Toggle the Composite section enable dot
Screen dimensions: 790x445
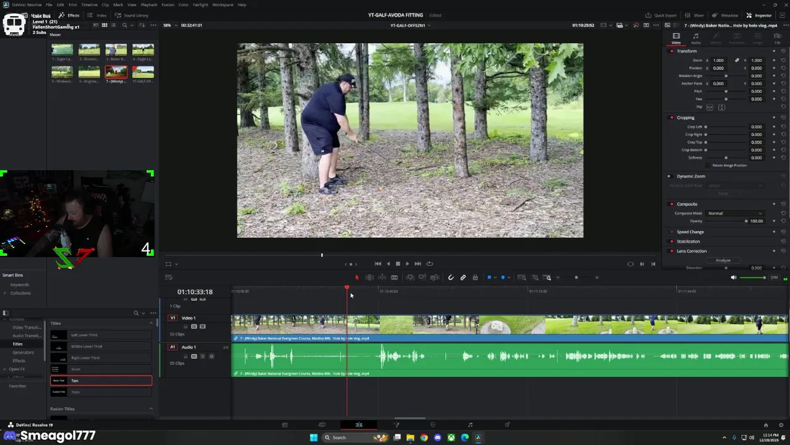click(x=672, y=204)
